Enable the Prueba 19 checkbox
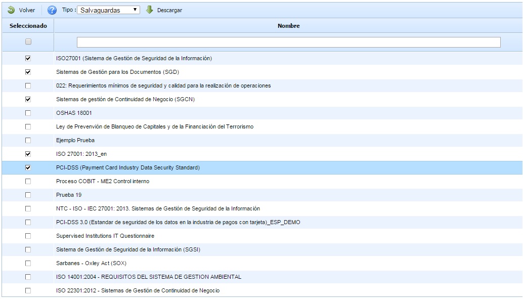Screen dimensions: 523x299 tap(28, 195)
